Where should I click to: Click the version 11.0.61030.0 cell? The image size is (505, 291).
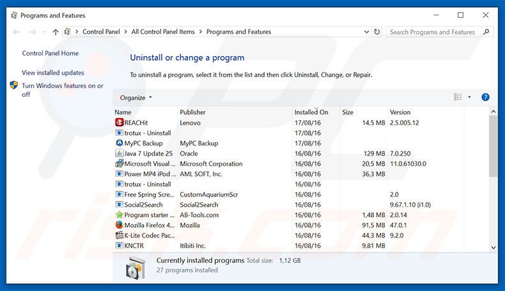408,163
